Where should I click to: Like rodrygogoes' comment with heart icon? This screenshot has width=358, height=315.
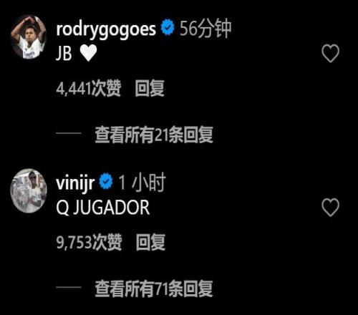330,53
